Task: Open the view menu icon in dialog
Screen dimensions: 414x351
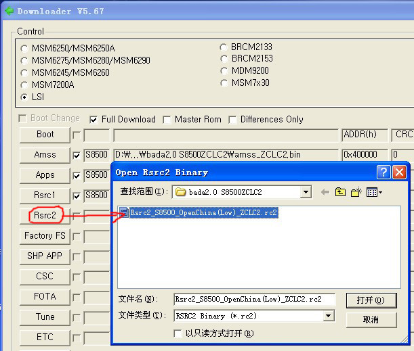Action: (372, 192)
